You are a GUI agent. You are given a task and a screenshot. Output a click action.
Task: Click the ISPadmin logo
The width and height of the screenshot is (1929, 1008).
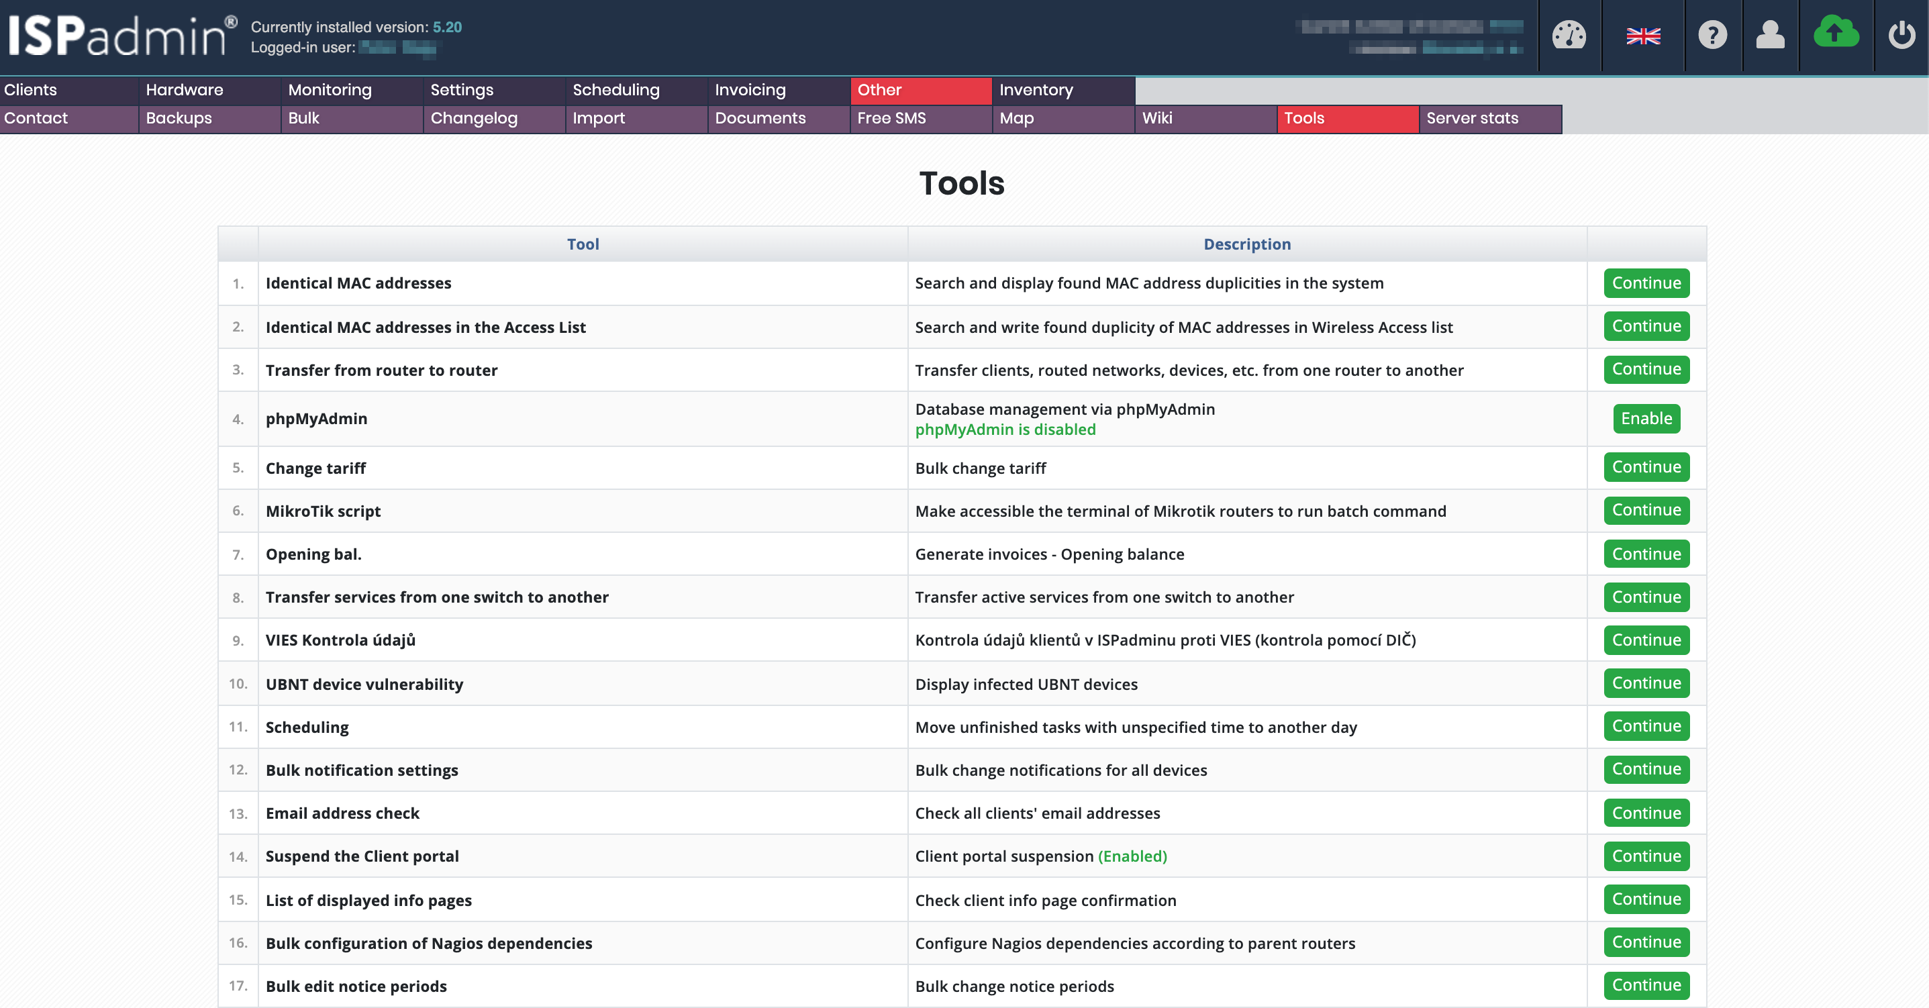pyautogui.click(x=122, y=35)
